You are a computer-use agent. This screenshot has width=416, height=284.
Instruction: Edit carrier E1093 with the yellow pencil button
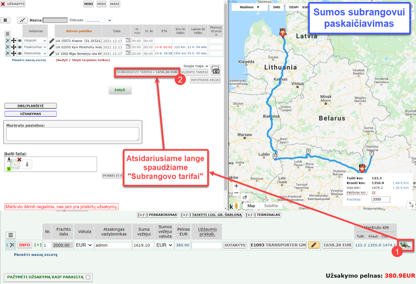[314, 245]
